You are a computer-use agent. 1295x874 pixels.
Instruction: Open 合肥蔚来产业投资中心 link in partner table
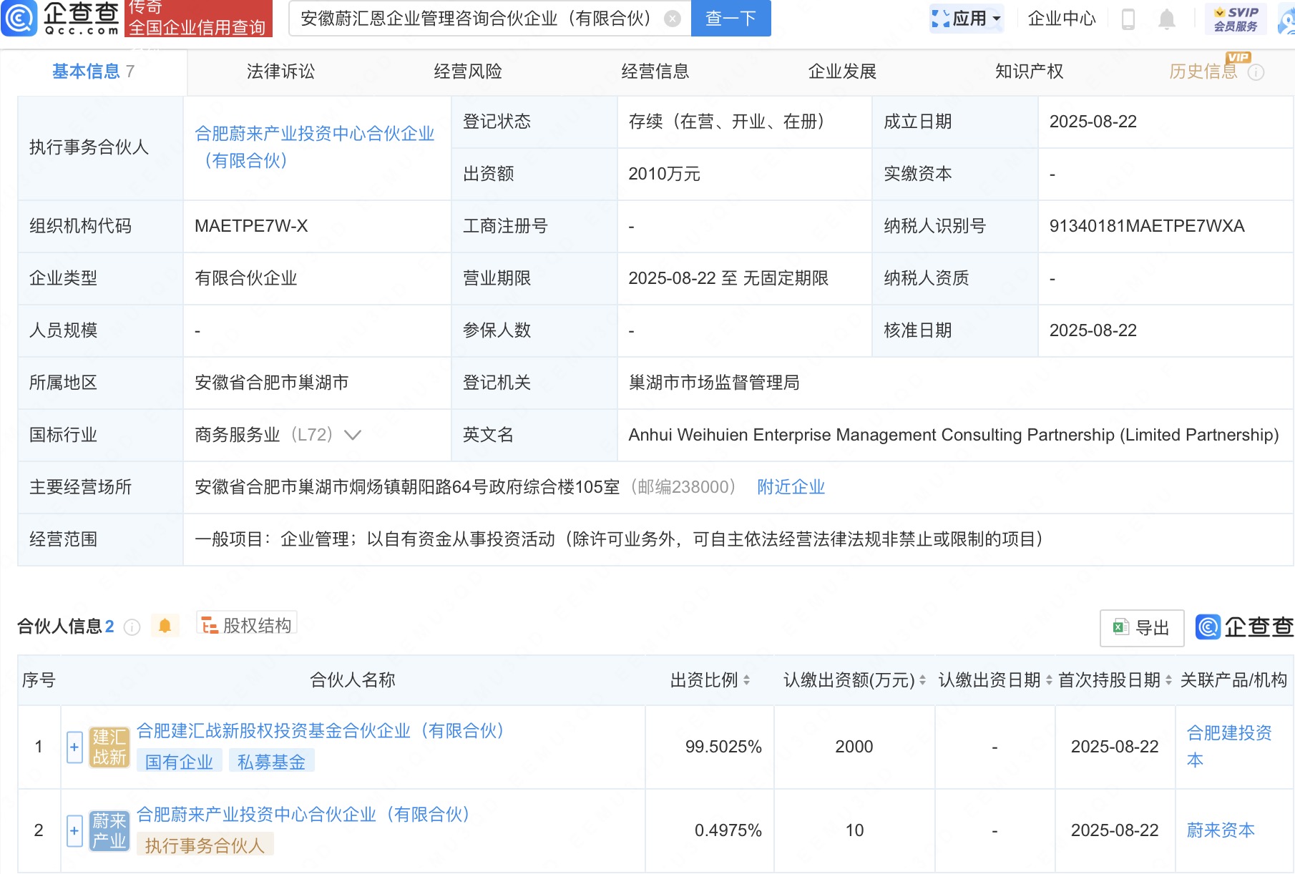(303, 815)
